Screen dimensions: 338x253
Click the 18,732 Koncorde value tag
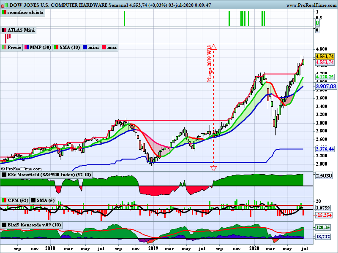click(323, 237)
